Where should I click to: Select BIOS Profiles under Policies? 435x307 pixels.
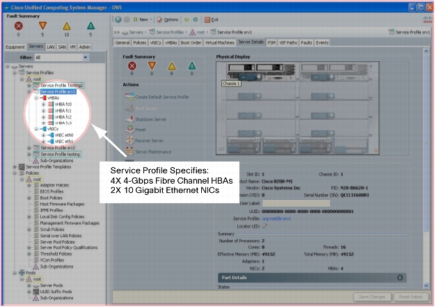52,191
